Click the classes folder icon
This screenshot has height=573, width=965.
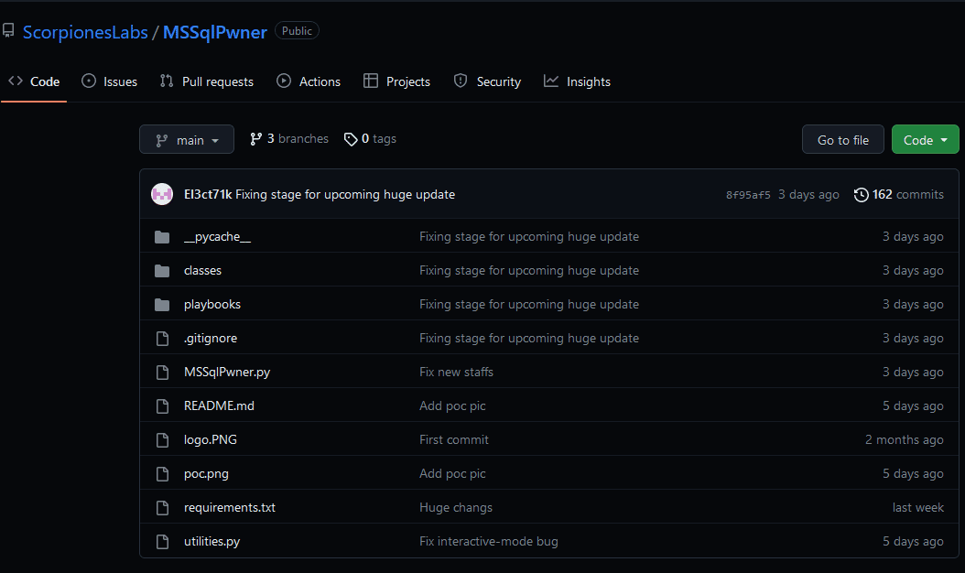point(162,271)
